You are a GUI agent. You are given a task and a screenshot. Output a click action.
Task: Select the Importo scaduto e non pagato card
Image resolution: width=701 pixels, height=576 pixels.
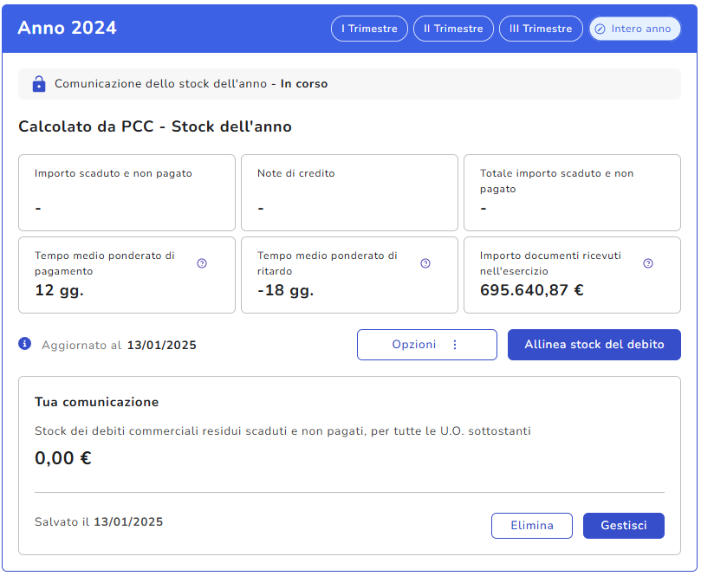click(x=127, y=192)
